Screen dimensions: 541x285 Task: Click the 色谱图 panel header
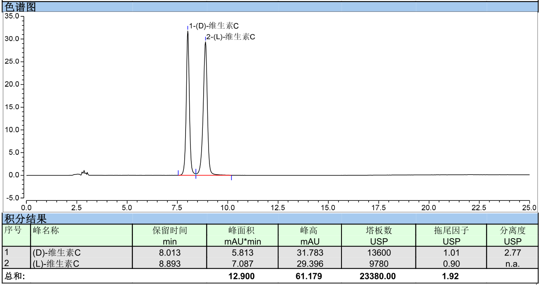click(20, 7)
